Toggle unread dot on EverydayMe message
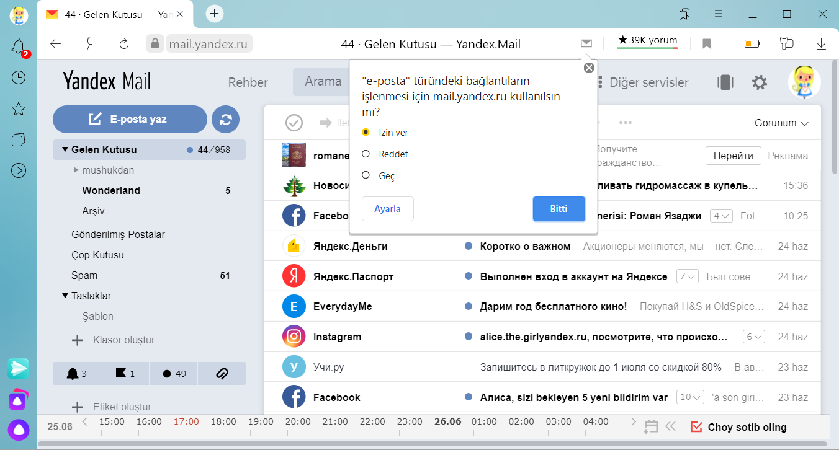839x450 pixels. [469, 306]
